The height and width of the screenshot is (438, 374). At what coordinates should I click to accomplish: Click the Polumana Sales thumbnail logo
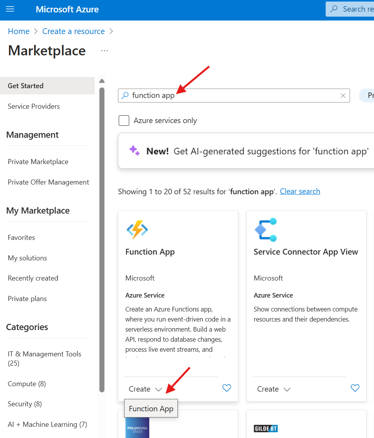click(x=137, y=428)
